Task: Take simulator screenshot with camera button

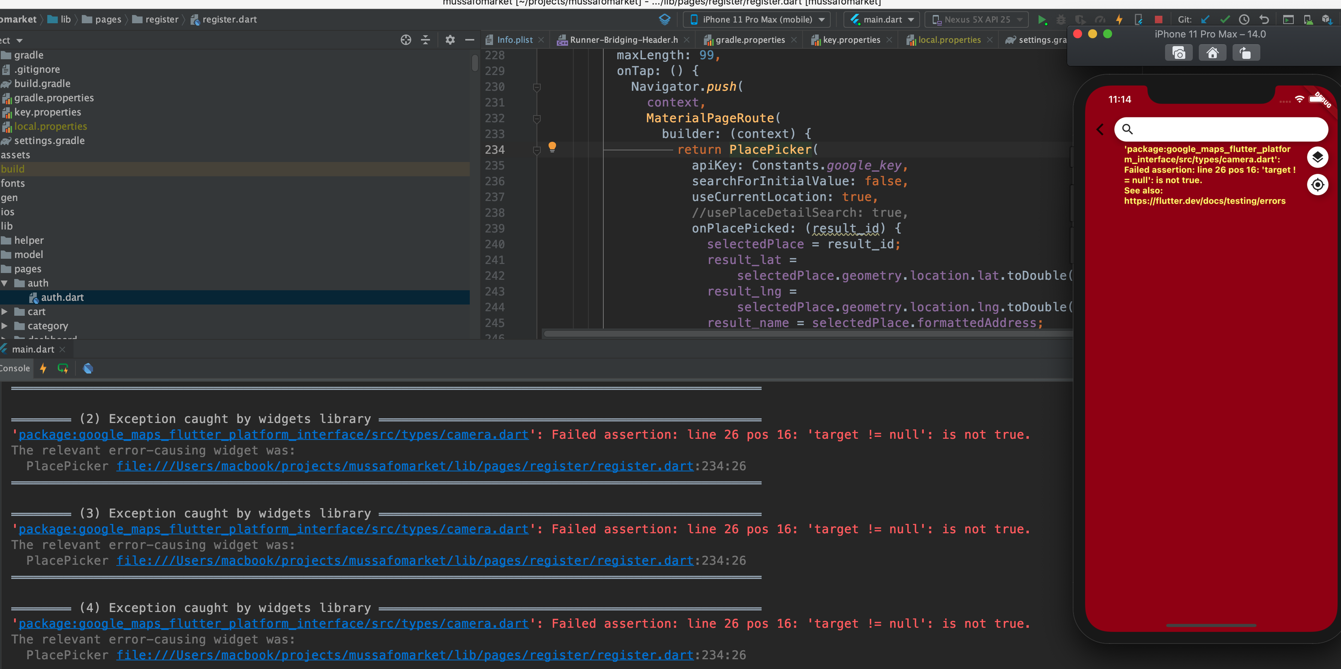Action: (1179, 53)
